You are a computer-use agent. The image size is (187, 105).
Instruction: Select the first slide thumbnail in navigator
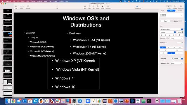click(x=8, y=11)
